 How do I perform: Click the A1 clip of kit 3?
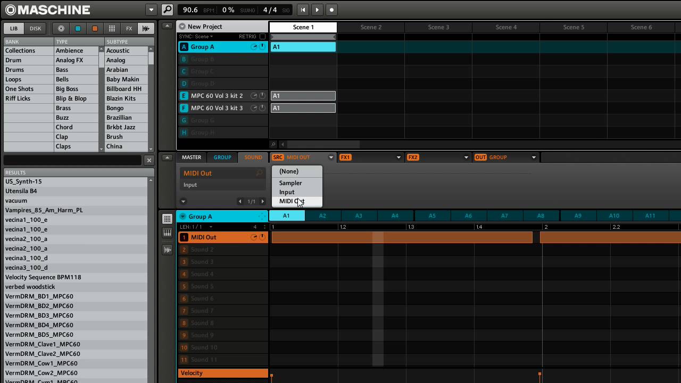[x=303, y=108]
